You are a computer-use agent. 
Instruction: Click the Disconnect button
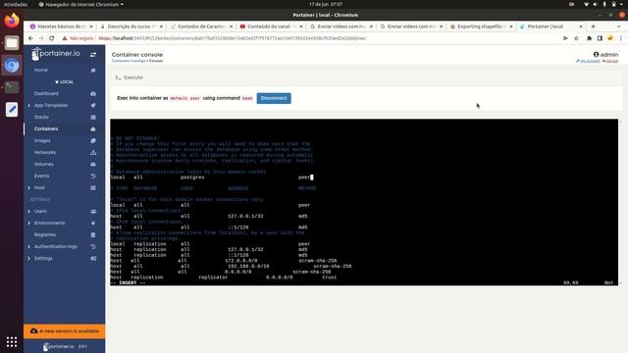coord(274,98)
